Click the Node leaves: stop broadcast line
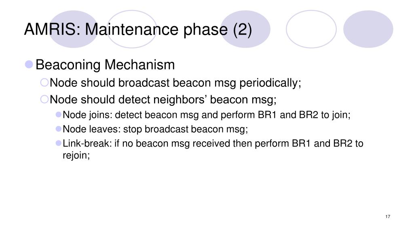This screenshot has height=233, width=414. 155,129
